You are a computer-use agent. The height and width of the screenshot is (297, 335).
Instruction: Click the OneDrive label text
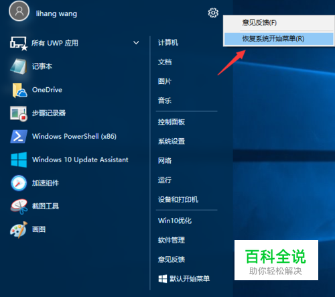click(x=47, y=90)
